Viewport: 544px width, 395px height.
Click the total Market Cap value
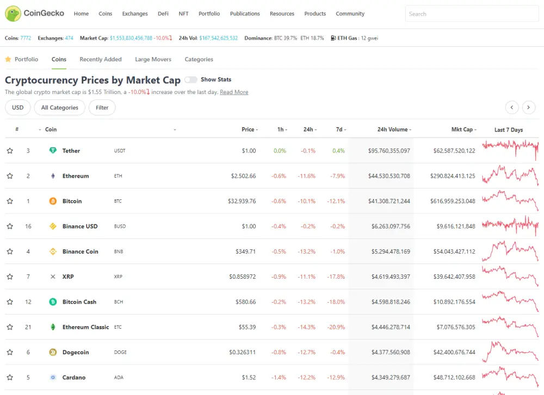[x=131, y=38]
